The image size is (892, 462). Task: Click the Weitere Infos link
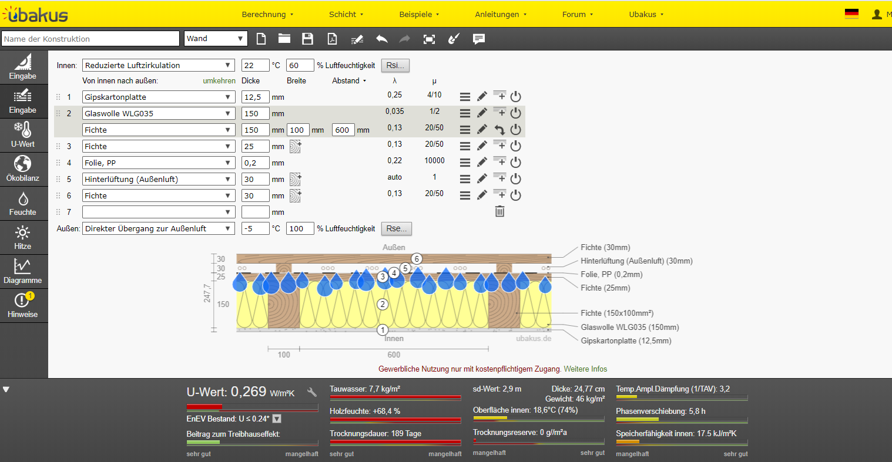pos(585,369)
